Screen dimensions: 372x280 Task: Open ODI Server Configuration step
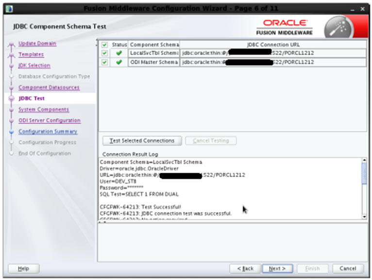point(50,120)
